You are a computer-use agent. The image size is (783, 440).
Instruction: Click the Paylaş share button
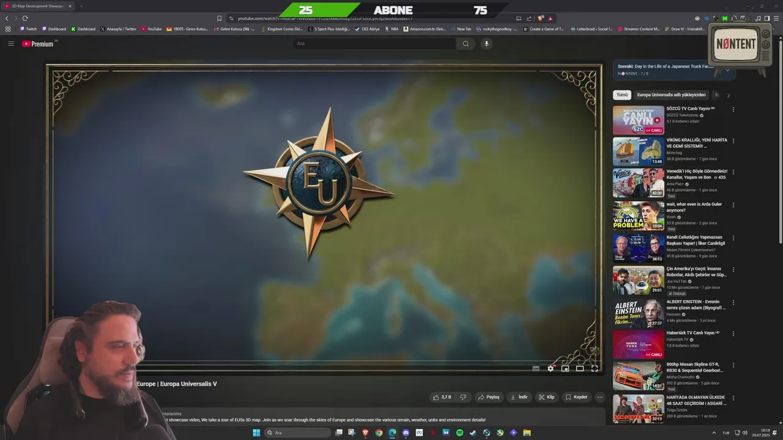(x=489, y=397)
